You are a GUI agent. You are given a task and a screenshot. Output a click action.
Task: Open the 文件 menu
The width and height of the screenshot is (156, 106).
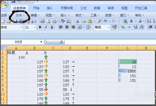pos(20,15)
